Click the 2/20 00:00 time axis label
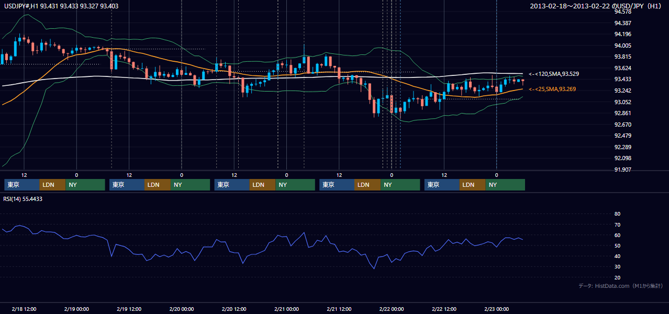The height and width of the screenshot is (314, 669). coord(182,309)
